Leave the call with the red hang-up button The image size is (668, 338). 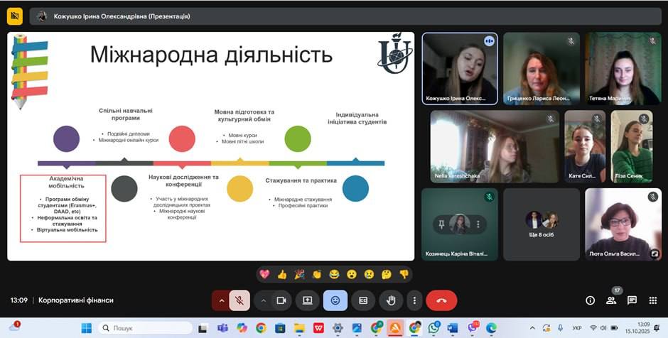tap(441, 300)
